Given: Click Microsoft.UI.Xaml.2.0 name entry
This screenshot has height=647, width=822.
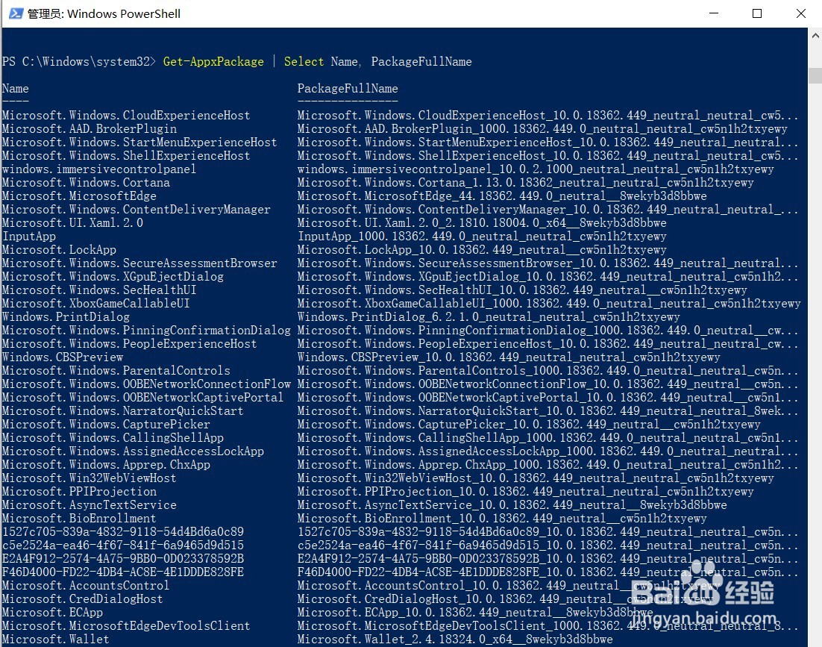Looking at the screenshot, I should click(x=72, y=223).
